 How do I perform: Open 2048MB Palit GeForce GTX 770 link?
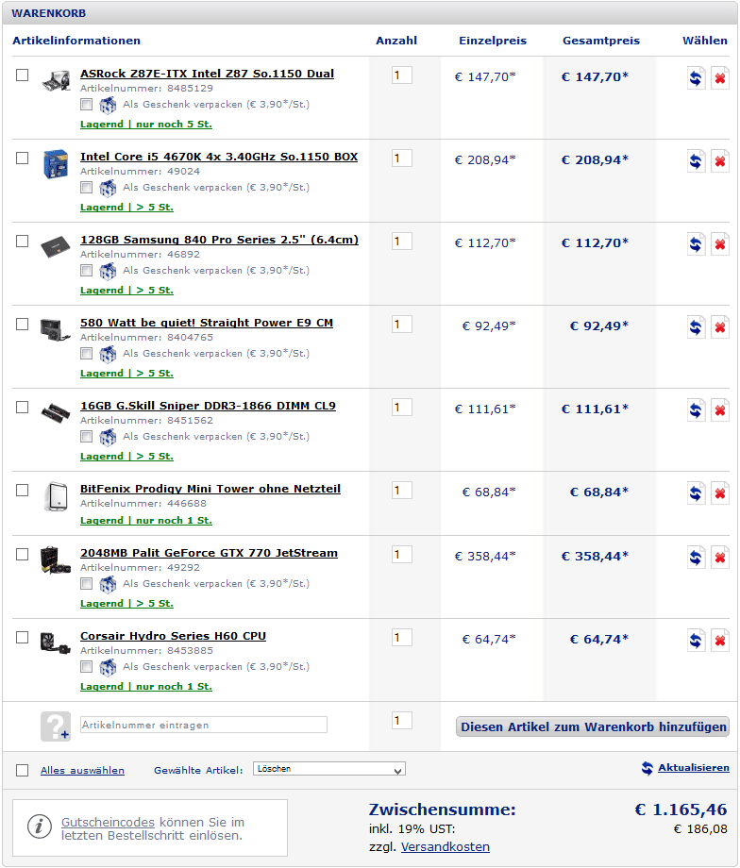(x=209, y=553)
